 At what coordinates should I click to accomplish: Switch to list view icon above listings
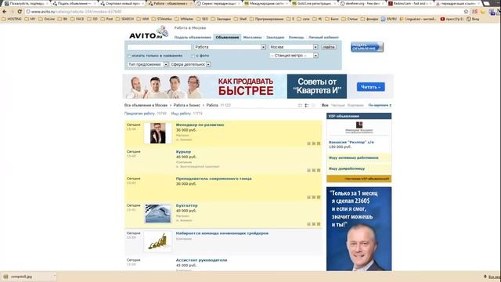(307, 105)
